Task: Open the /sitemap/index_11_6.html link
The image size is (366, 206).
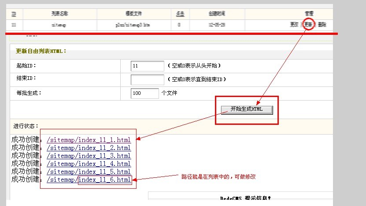Action: pos(89,180)
